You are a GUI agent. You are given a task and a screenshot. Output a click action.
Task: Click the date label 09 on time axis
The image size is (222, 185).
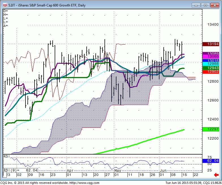pyautogui.click(x=31, y=175)
